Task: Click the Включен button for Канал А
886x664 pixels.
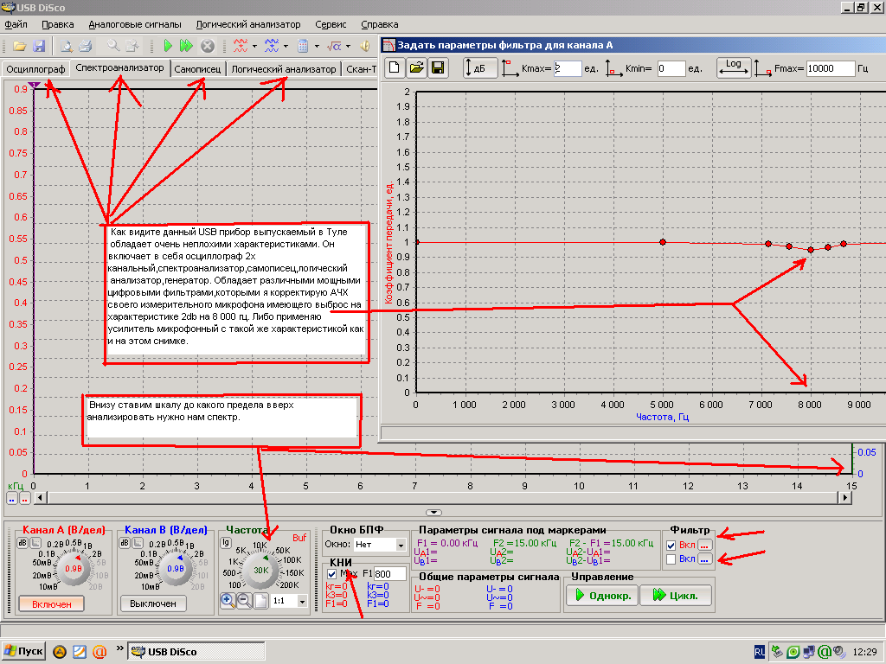Action: pos(52,603)
